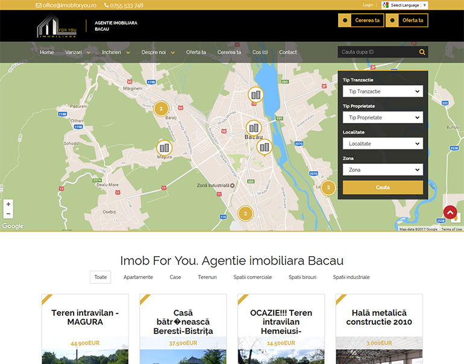Open the cluster marker 2 near Barati

coord(161,108)
